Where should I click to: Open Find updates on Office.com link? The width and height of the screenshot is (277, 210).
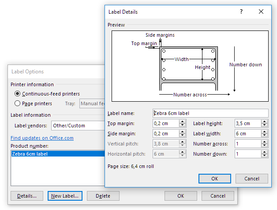coord(42,138)
